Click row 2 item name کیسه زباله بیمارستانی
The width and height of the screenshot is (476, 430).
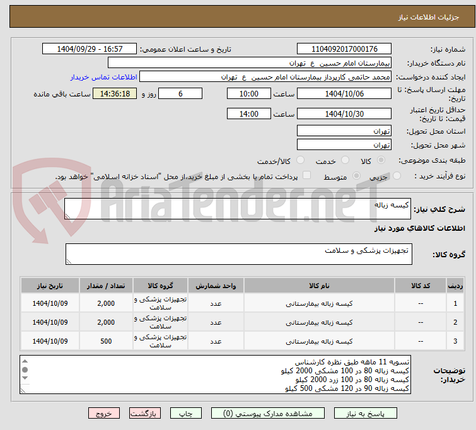[319, 322]
